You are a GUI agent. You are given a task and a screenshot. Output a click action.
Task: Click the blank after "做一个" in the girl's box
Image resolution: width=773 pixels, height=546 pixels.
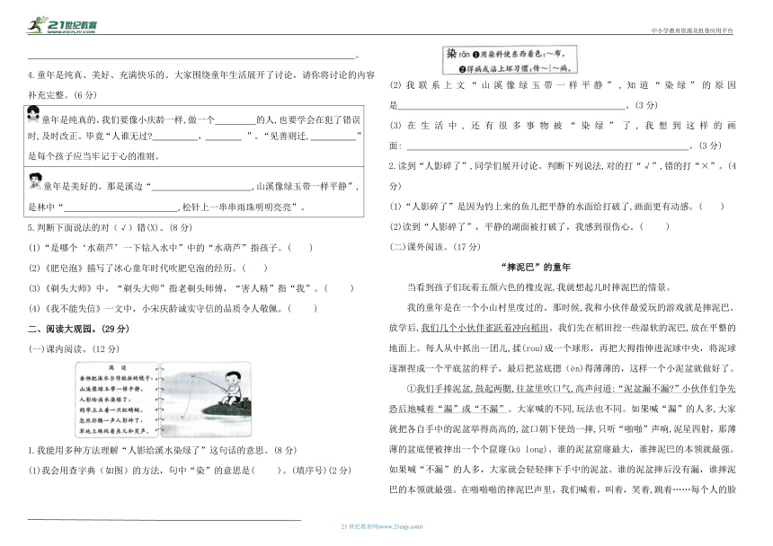point(235,120)
